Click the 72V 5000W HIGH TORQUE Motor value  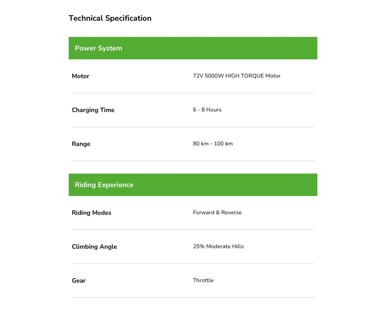[x=237, y=76]
